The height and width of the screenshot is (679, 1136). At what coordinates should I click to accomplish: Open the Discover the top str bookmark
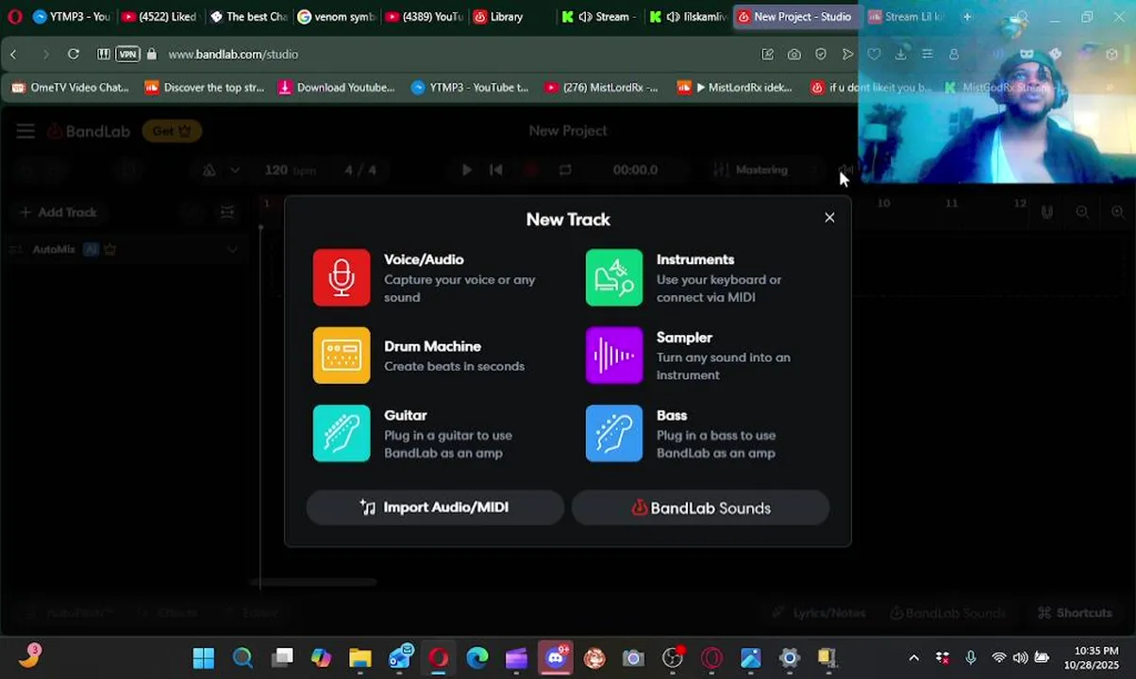(x=205, y=88)
